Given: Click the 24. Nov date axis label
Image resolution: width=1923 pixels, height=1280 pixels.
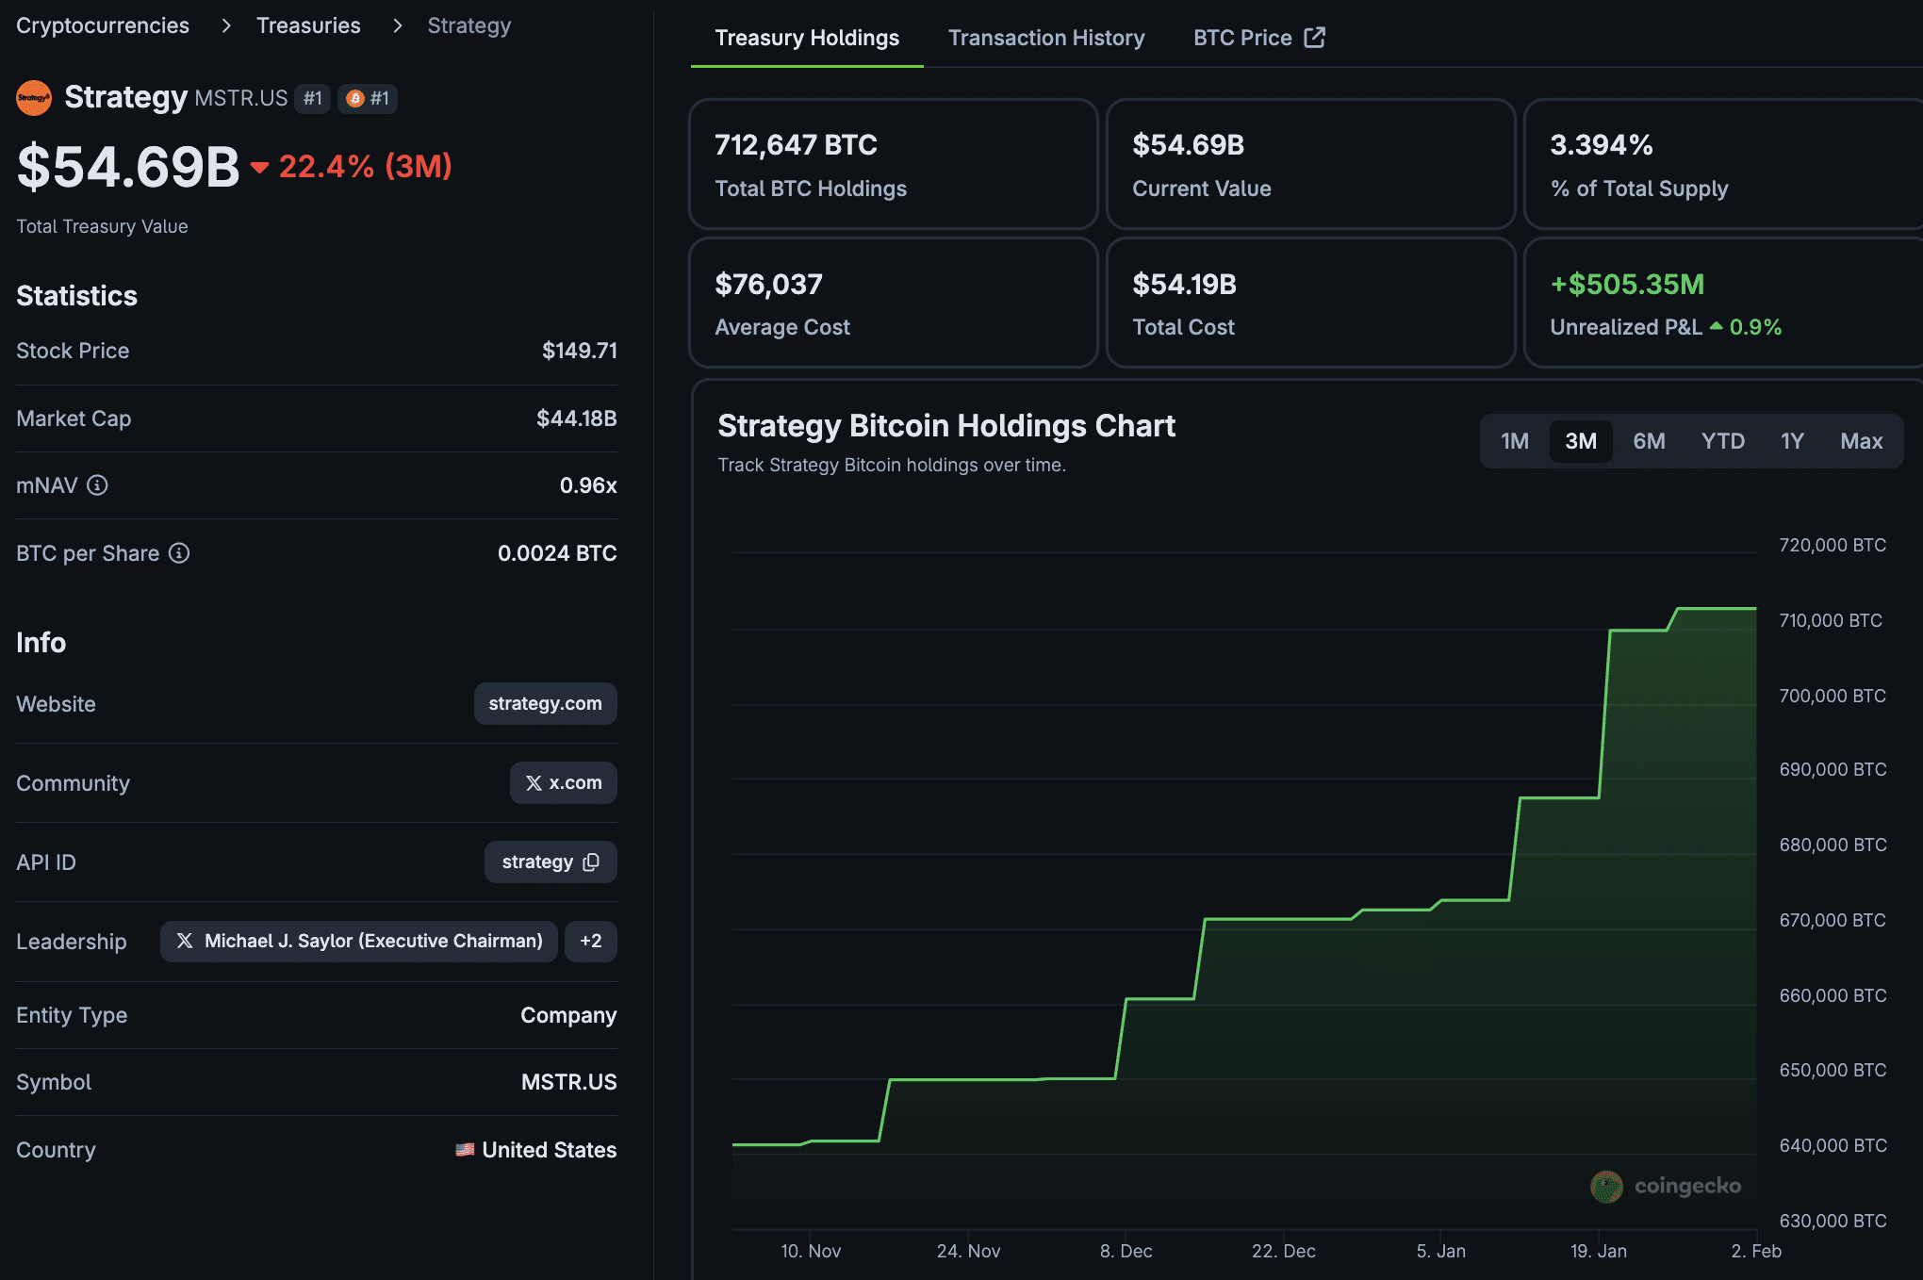Looking at the screenshot, I should pos(969,1251).
